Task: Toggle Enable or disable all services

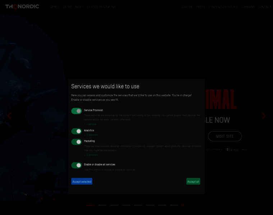Action: pos(77,165)
